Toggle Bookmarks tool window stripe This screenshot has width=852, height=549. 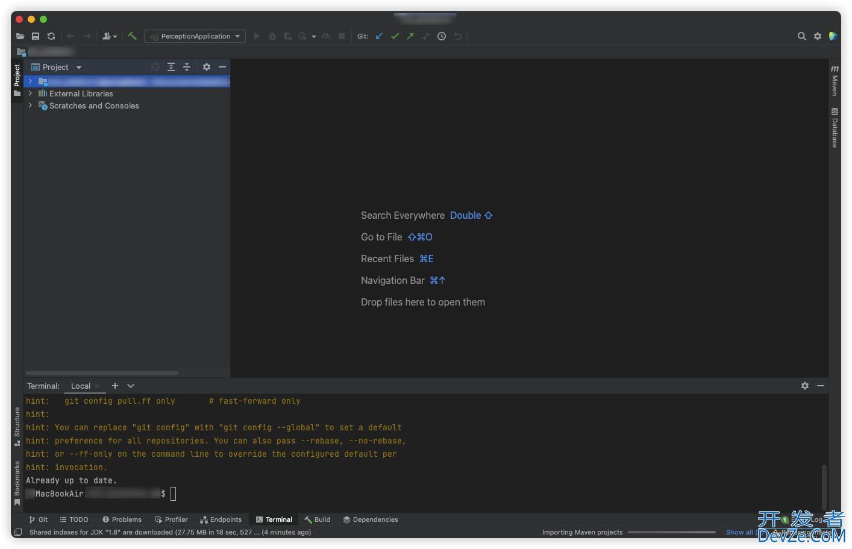[x=17, y=483]
